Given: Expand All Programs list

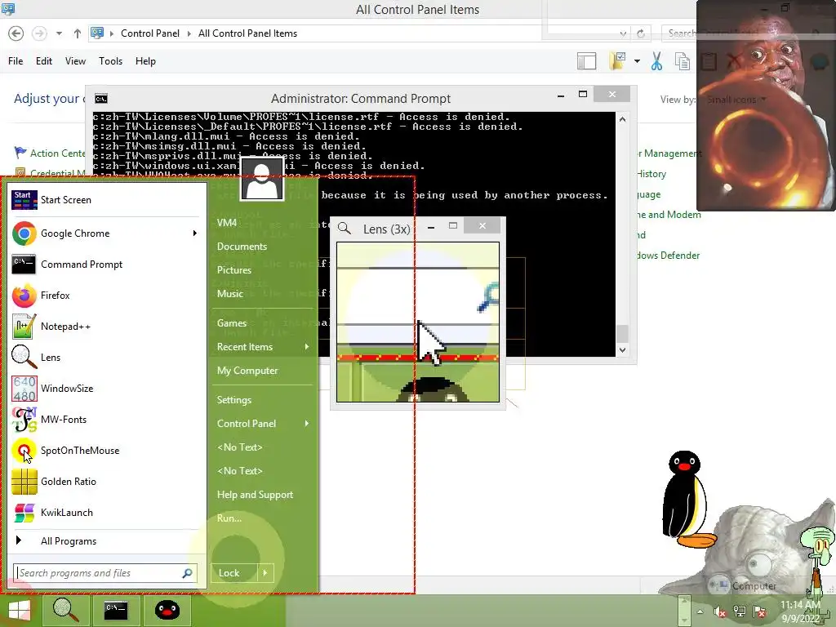Looking at the screenshot, I should (x=107, y=541).
